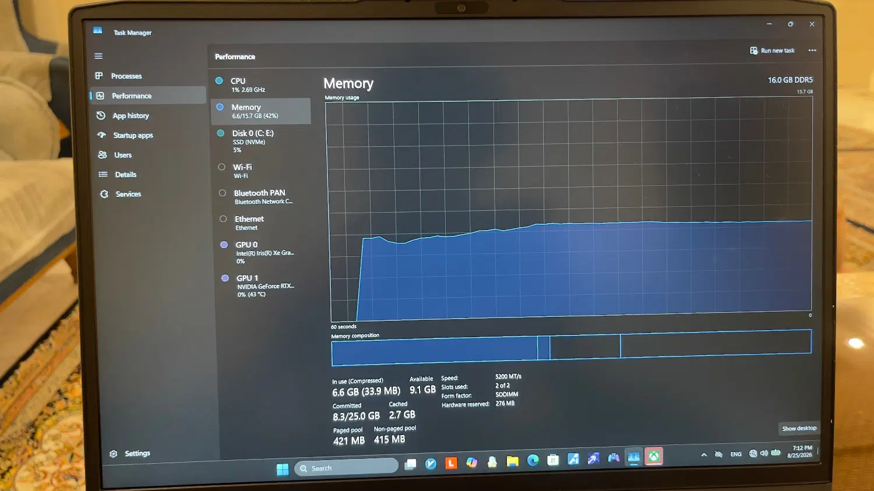
Task: Click the ENG language indicator
Action: click(736, 454)
